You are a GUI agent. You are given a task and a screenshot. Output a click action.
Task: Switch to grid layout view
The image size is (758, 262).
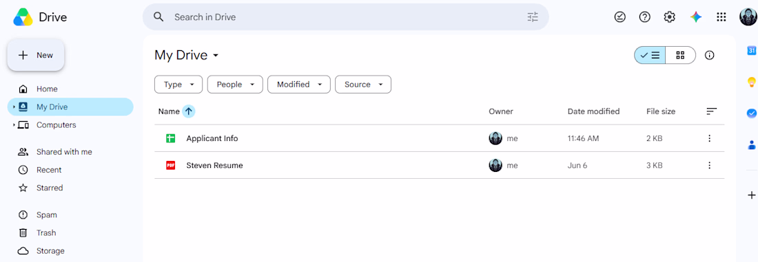[680, 55]
